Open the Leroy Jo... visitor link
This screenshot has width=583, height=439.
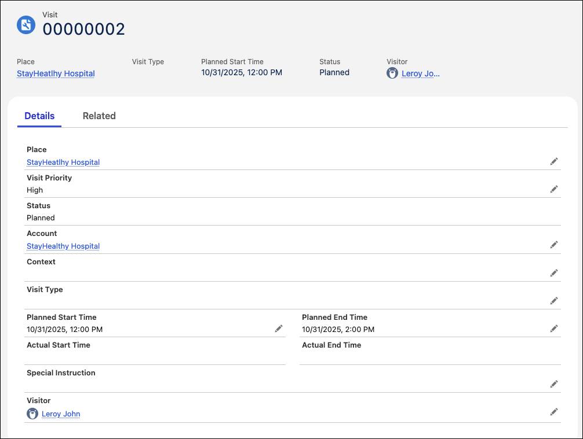[x=420, y=73]
